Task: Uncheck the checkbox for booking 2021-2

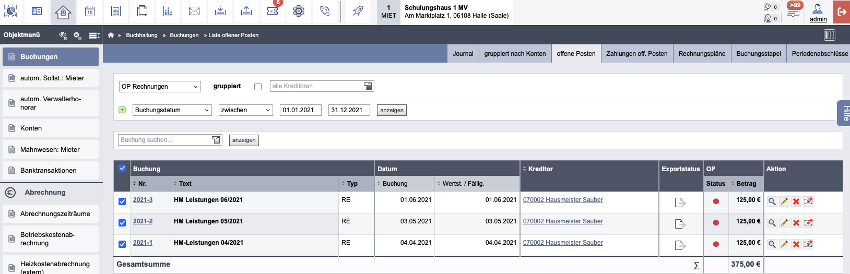Action: [122, 223]
